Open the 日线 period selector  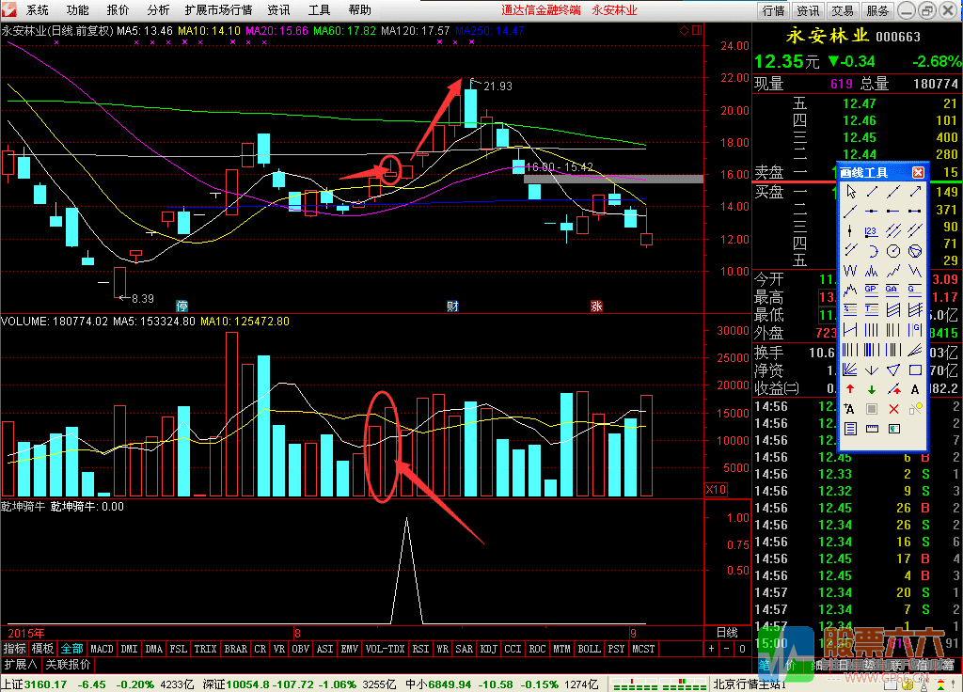(x=727, y=633)
